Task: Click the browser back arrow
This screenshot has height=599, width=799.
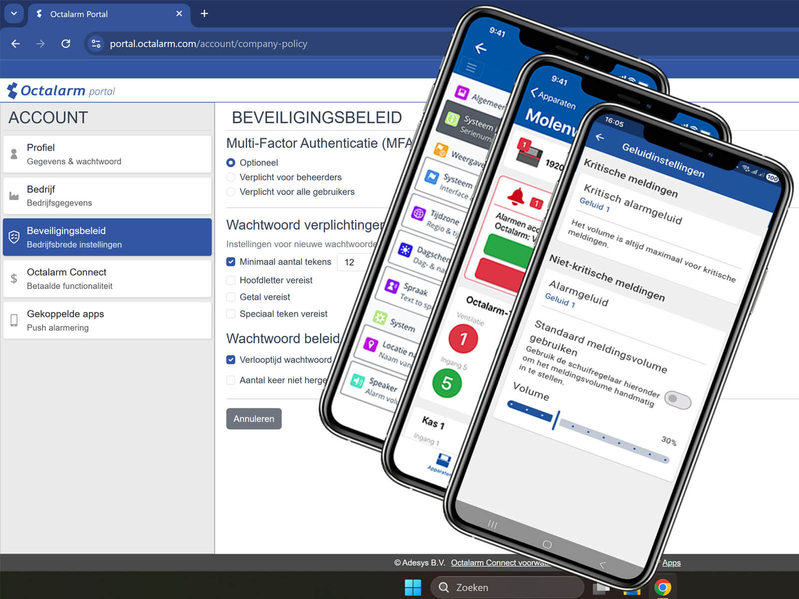Action: pyautogui.click(x=15, y=44)
